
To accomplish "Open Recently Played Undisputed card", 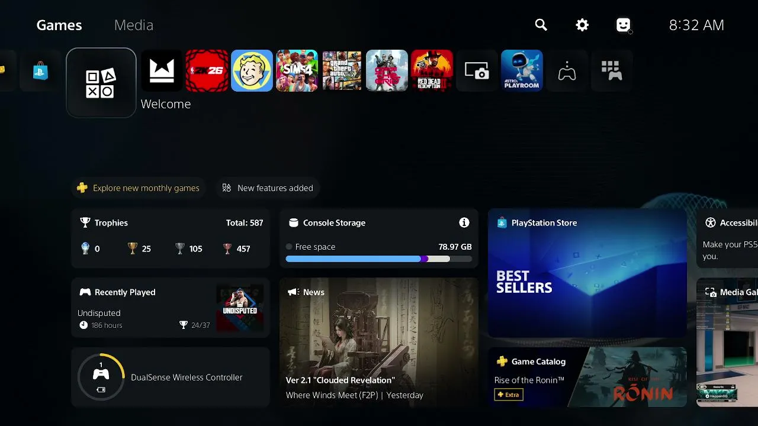I will 171,308.
